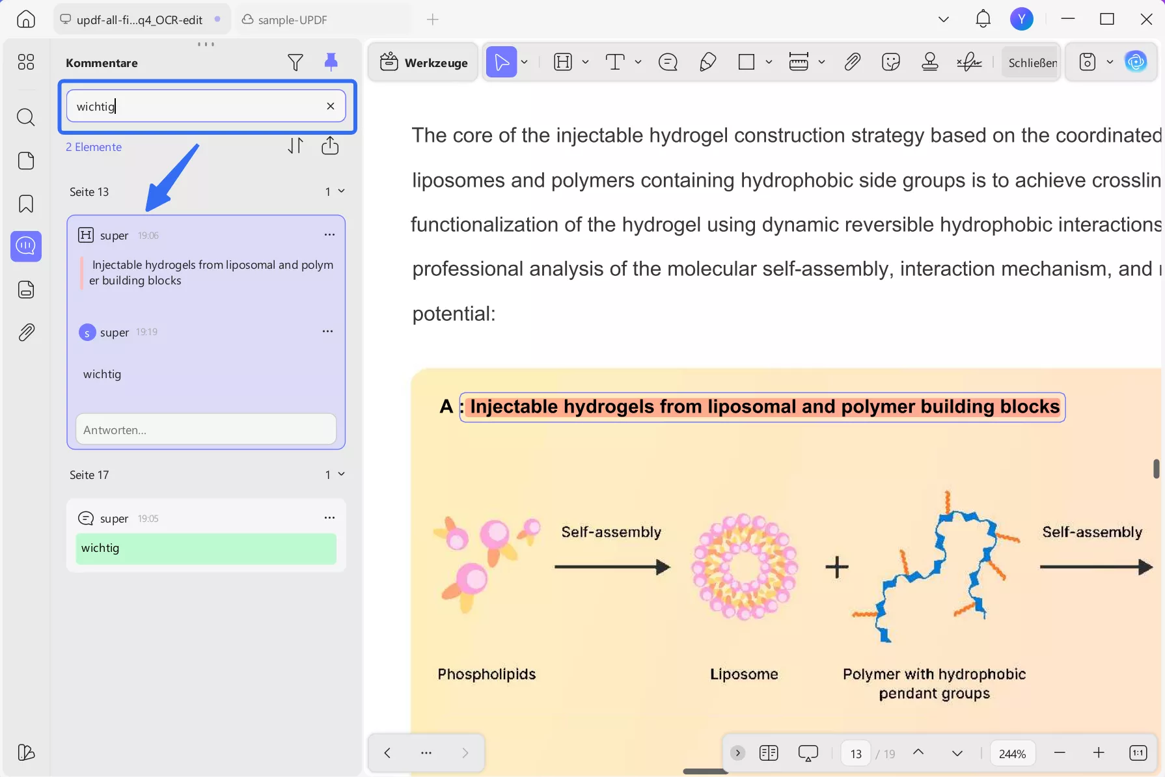Toggle the pin on Kommentare panel
The height and width of the screenshot is (777, 1165).
pyautogui.click(x=331, y=62)
